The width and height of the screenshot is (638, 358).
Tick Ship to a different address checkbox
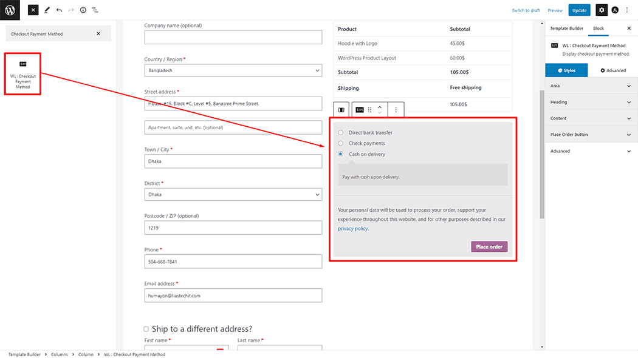coord(146,329)
